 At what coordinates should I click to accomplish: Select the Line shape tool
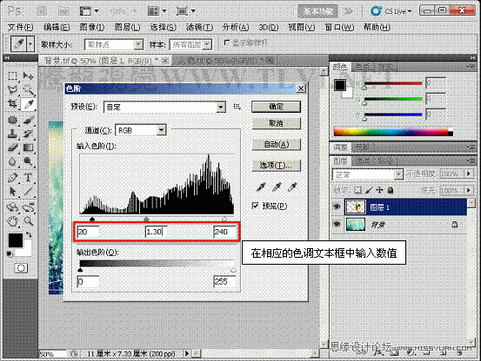[x=28, y=191]
